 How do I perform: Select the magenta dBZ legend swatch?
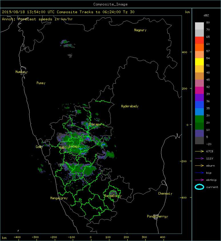199,90
